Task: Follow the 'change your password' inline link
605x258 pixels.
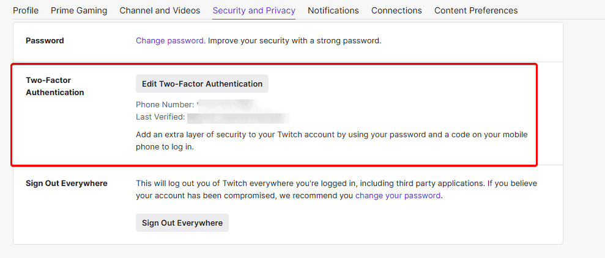Action: pos(398,196)
